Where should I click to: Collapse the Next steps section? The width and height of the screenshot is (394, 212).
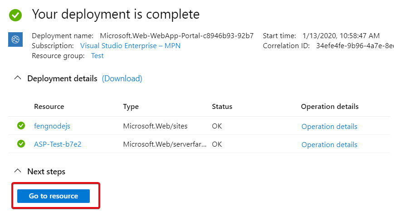point(18,171)
